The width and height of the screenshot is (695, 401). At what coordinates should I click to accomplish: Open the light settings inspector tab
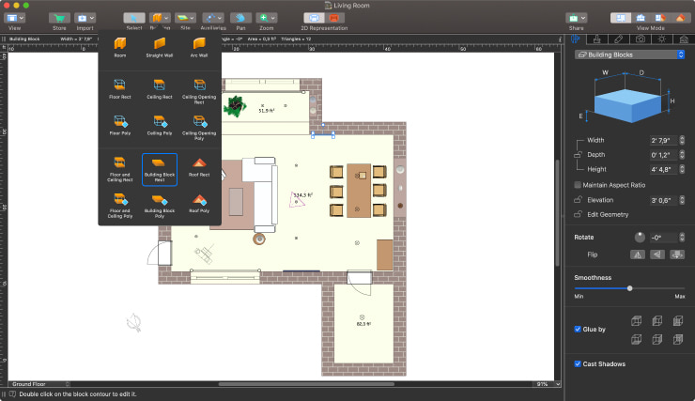click(662, 39)
